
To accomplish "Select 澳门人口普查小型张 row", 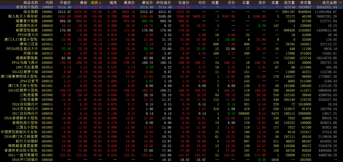I will tap(171, 39).
